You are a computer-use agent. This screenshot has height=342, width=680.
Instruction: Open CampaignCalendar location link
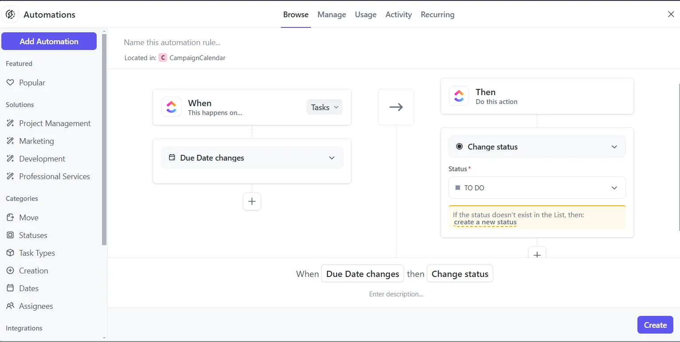(x=197, y=58)
